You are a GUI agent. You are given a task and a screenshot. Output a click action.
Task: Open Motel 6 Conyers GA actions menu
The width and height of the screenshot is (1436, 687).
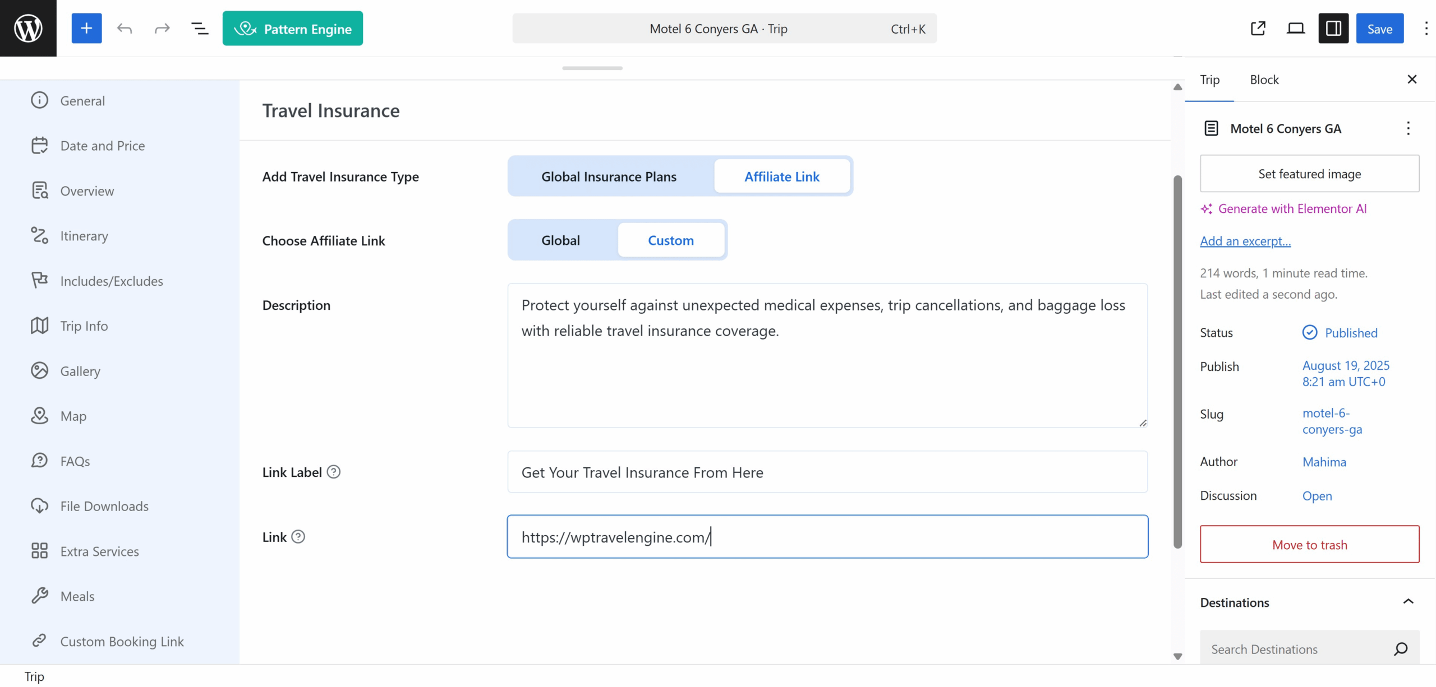point(1408,128)
